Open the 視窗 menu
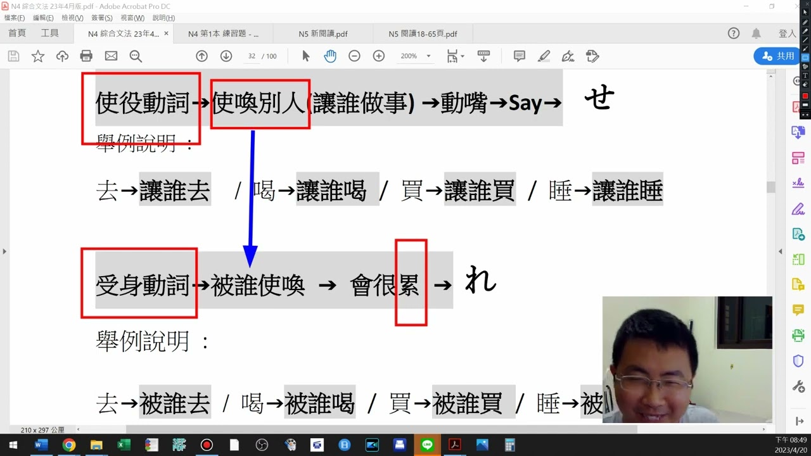Viewport: 811px width, 456px height. click(x=132, y=18)
